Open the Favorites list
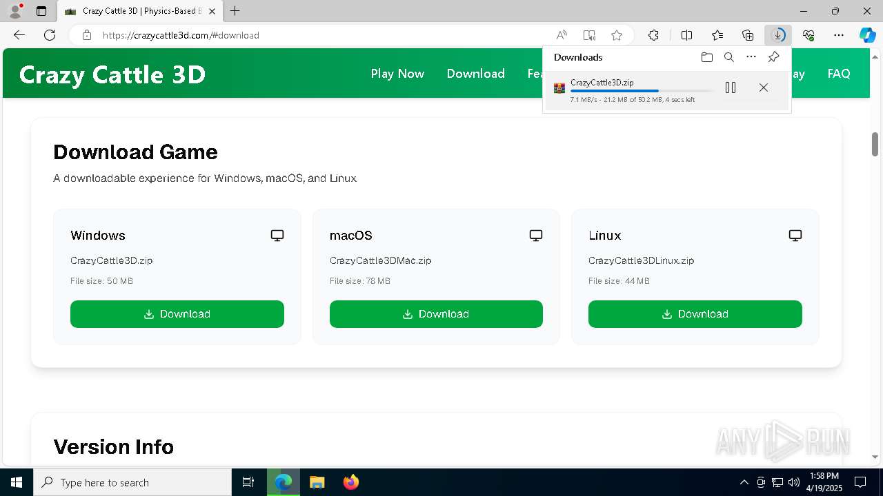The image size is (883, 496). point(717,35)
